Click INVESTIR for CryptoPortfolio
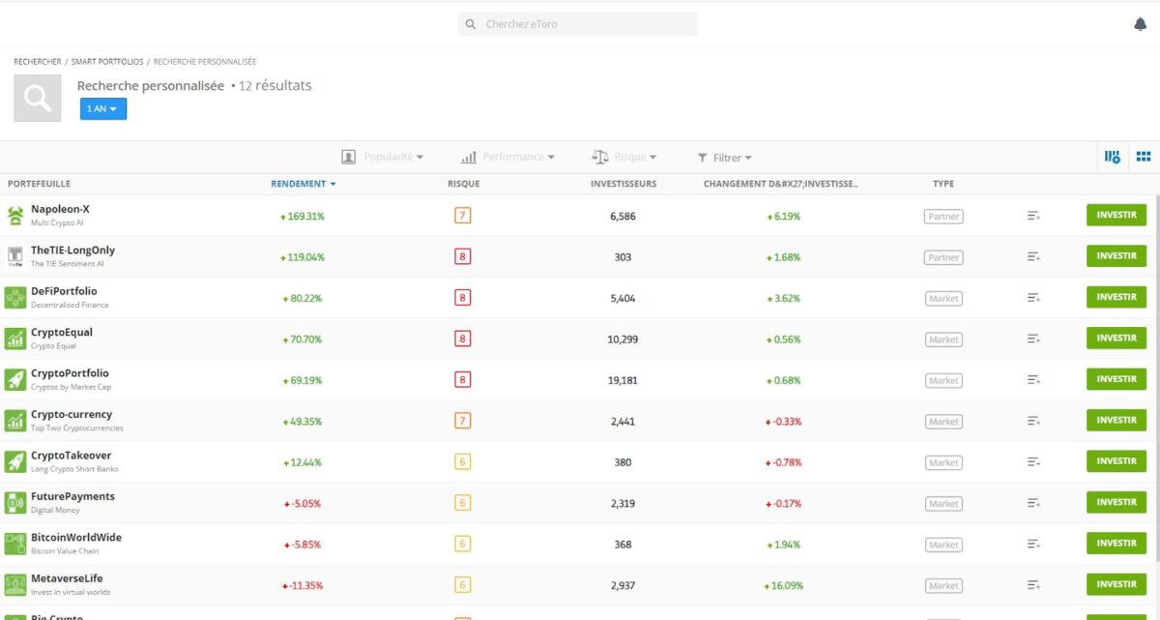The height and width of the screenshot is (620, 1160). (x=1116, y=379)
